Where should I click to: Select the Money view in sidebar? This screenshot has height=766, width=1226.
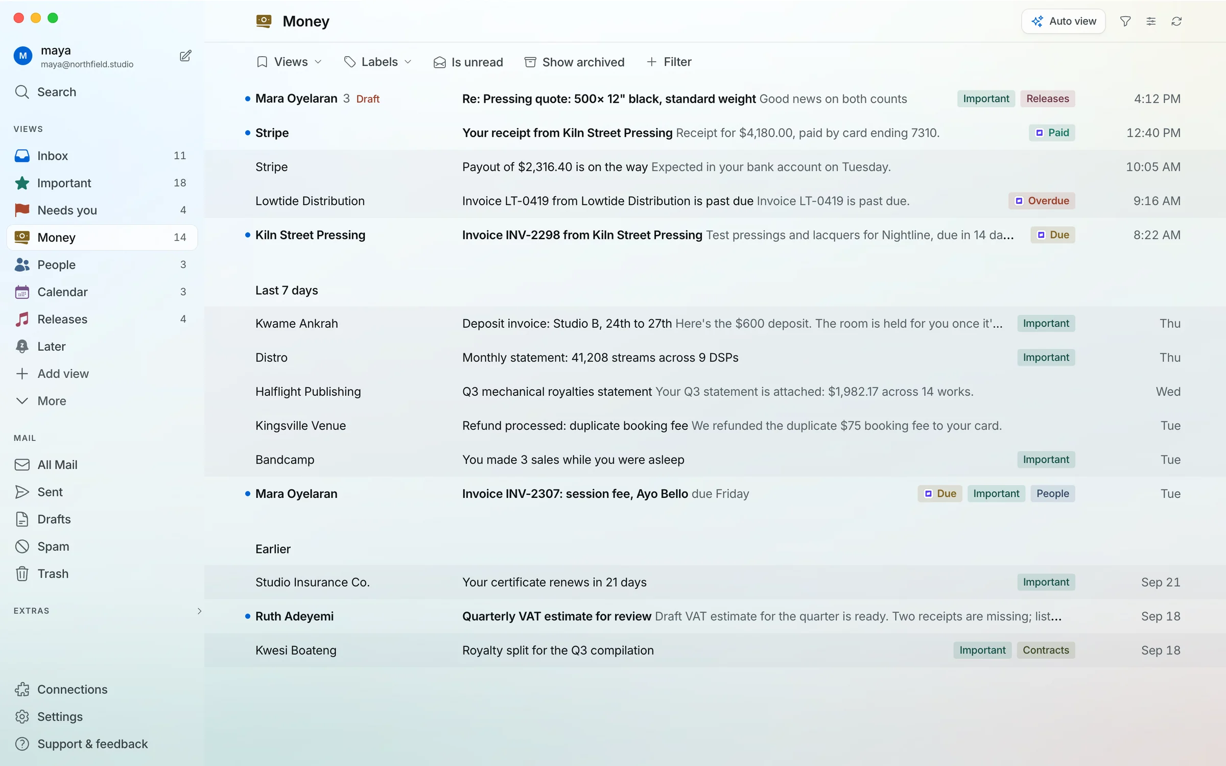tap(102, 237)
